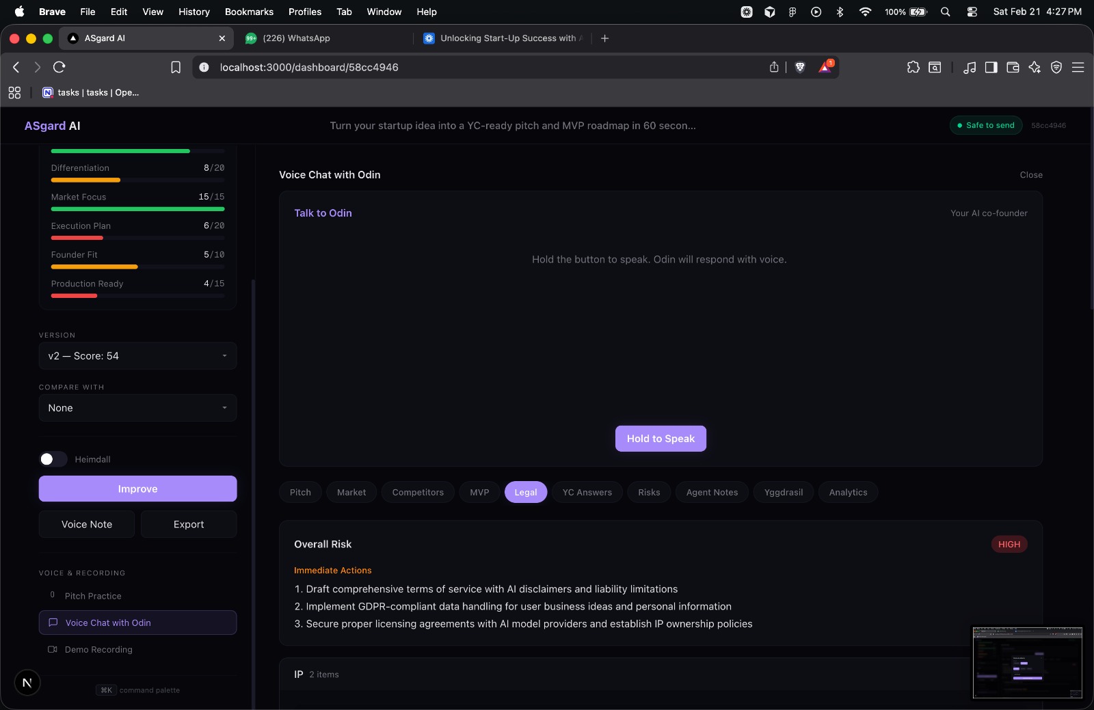Bookmark this page with the bookmark icon
The width and height of the screenshot is (1094, 710).
[x=176, y=67]
